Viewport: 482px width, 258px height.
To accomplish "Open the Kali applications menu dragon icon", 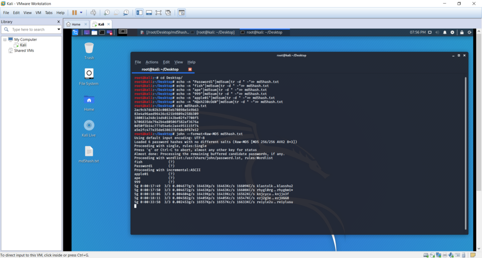I will tap(75, 32).
